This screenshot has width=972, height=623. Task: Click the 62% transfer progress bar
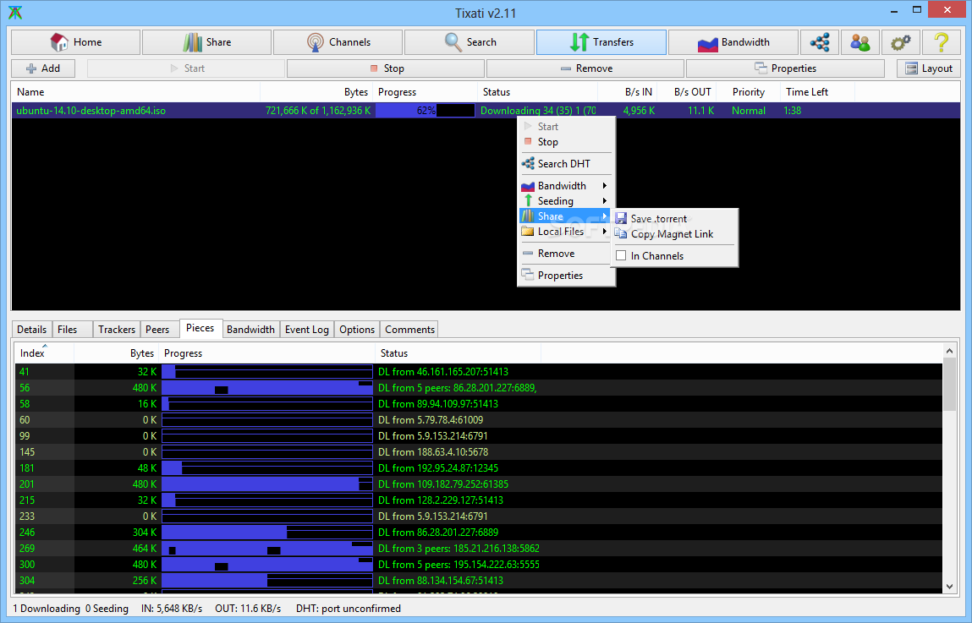point(426,111)
